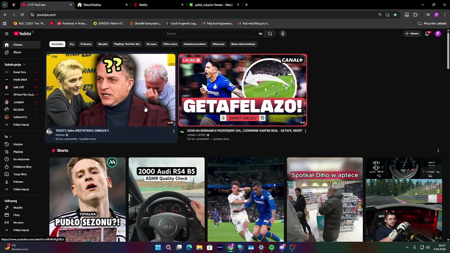Viewport: 450px width, 253px height.
Task: Select the Playlisty YouTube Mix chip
Action: point(127,44)
